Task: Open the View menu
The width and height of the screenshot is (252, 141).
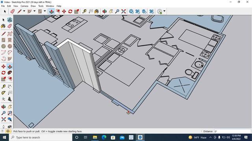Action: (x=16, y=6)
